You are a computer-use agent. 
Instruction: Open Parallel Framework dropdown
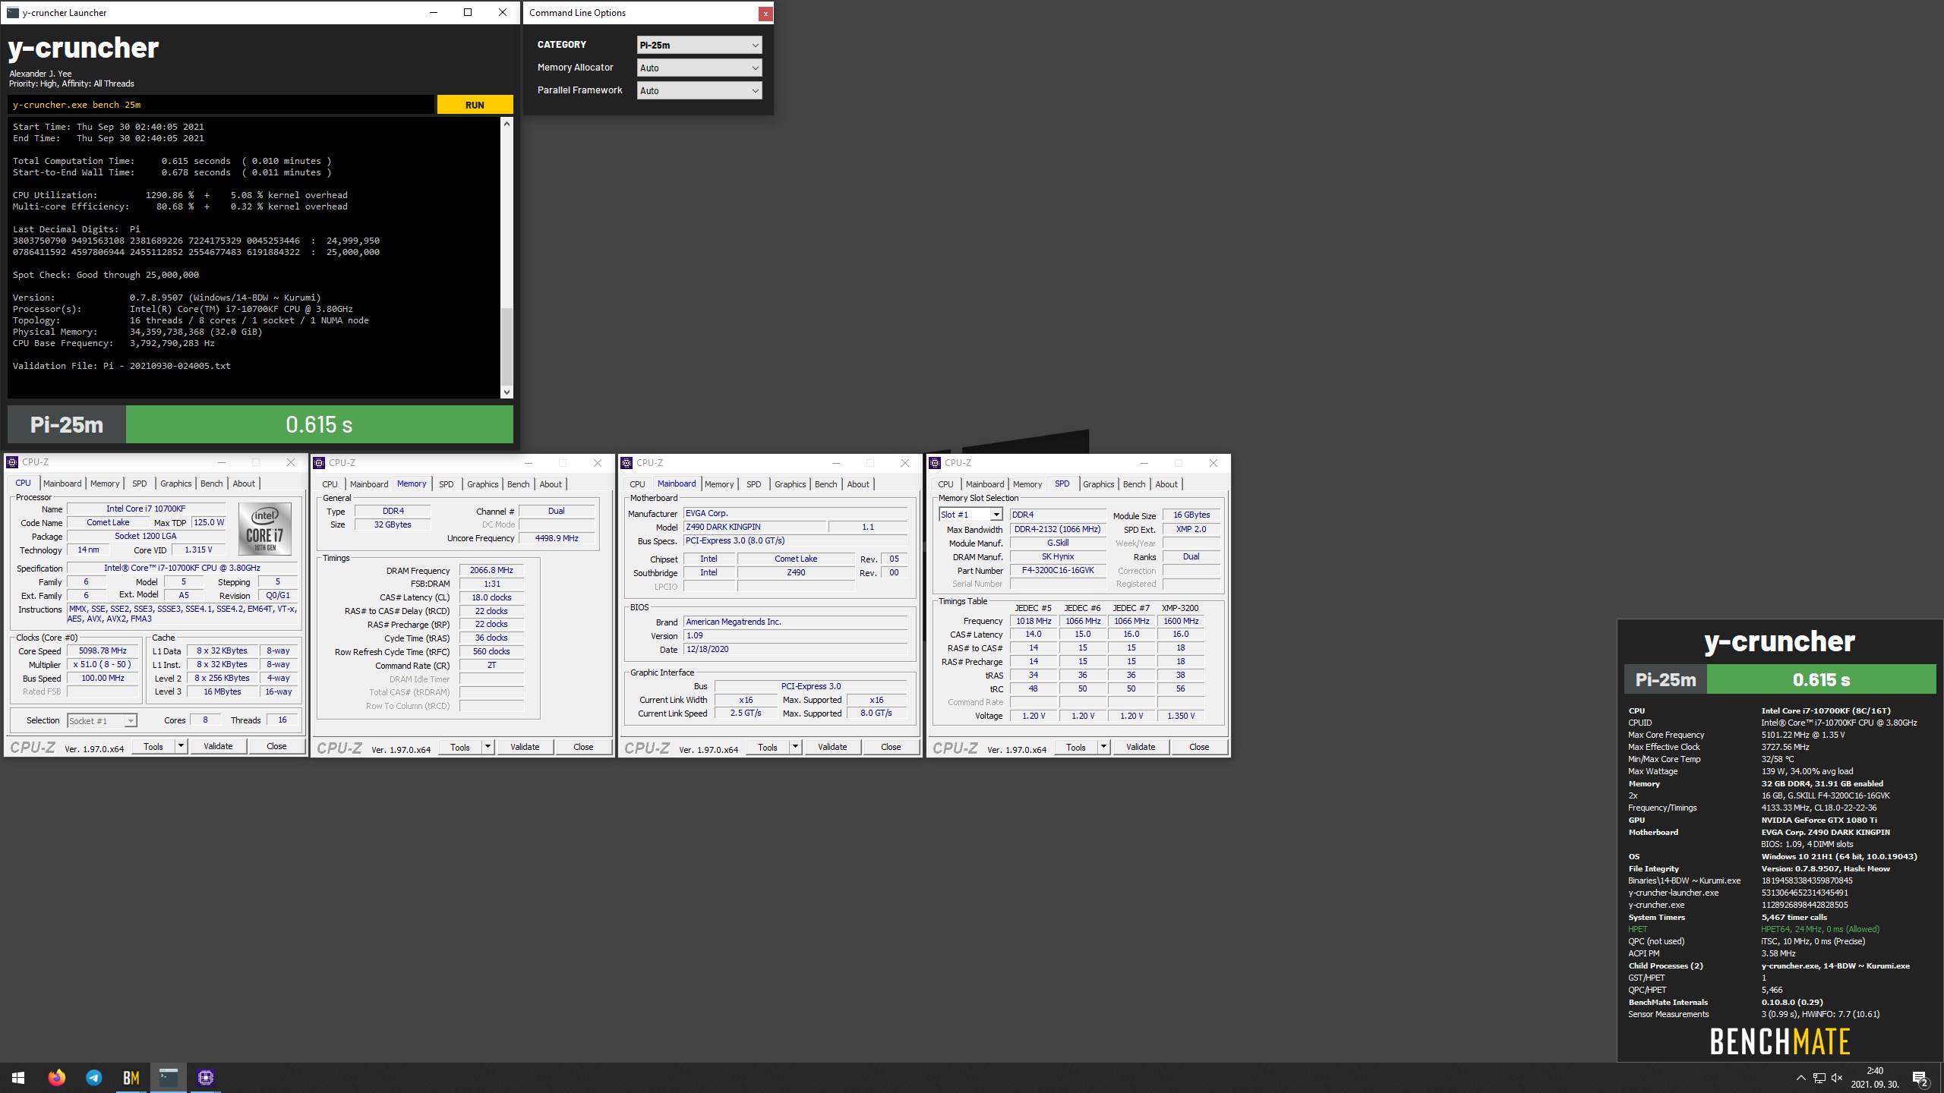(699, 90)
